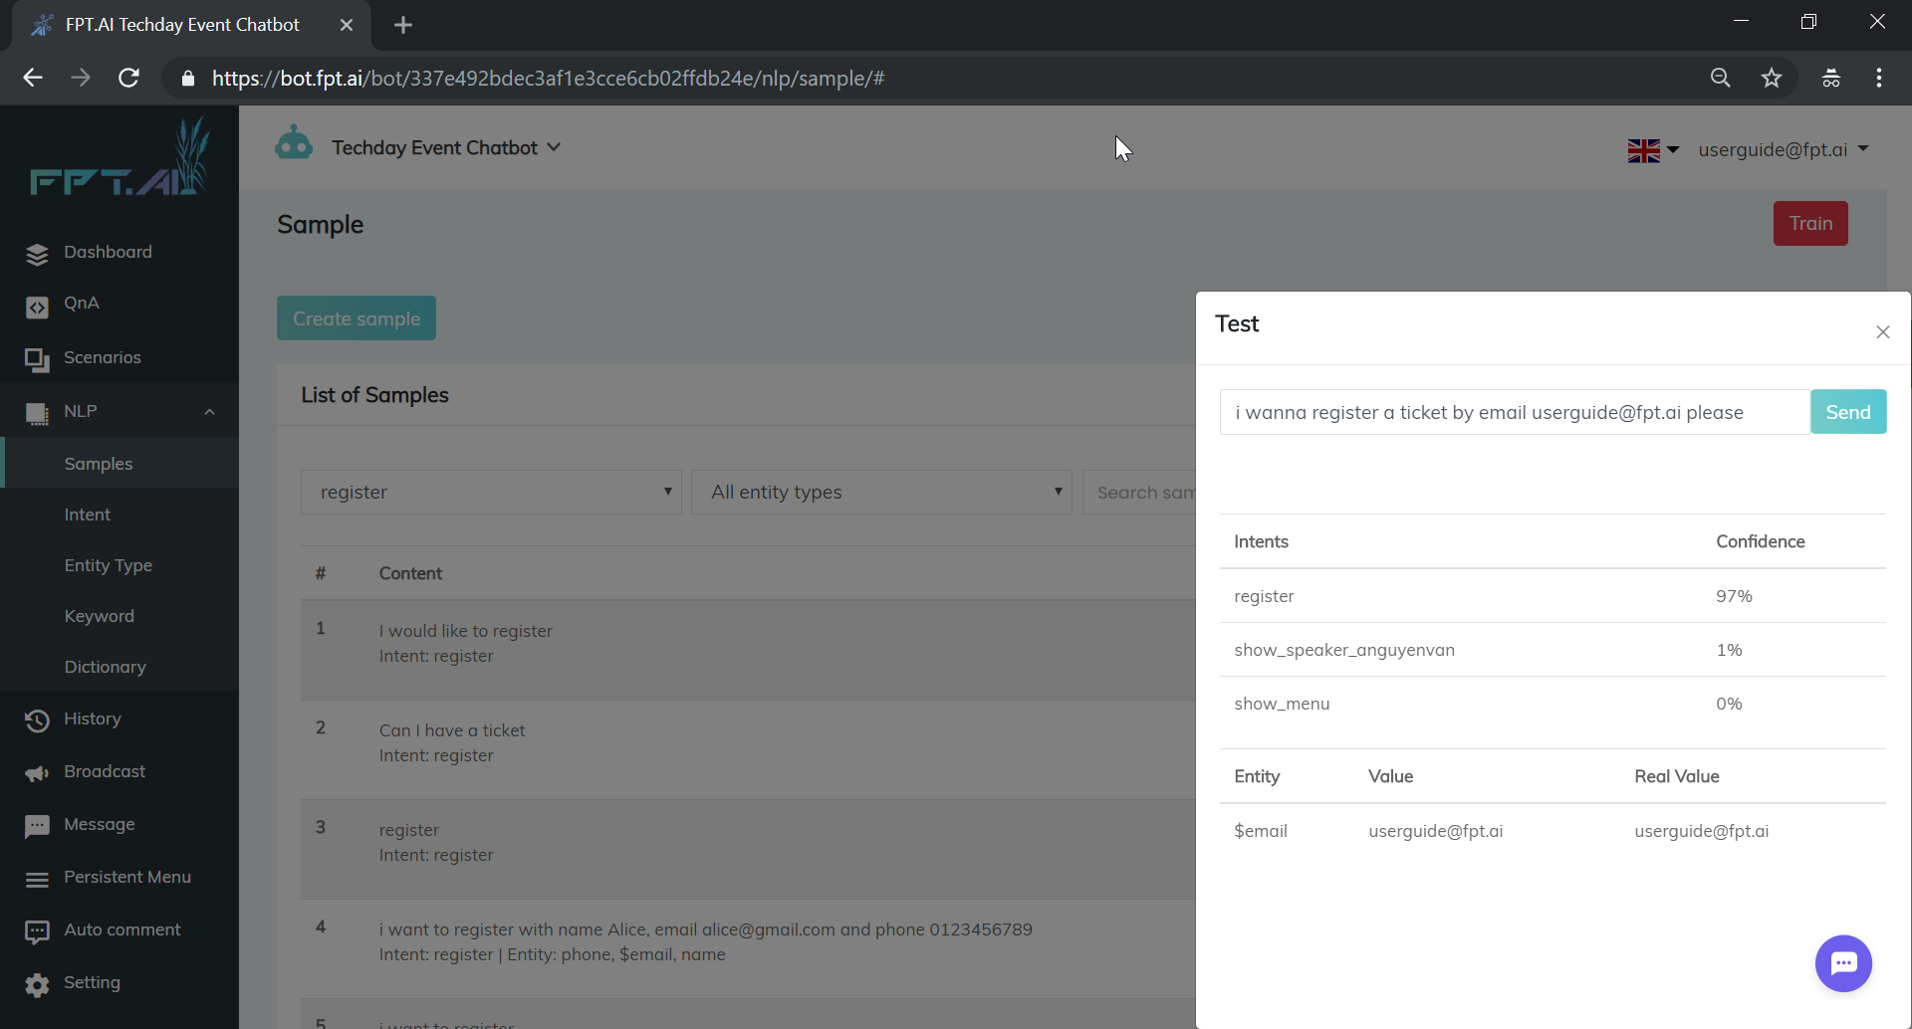Click the Train button
This screenshot has width=1912, height=1029.
(x=1810, y=223)
